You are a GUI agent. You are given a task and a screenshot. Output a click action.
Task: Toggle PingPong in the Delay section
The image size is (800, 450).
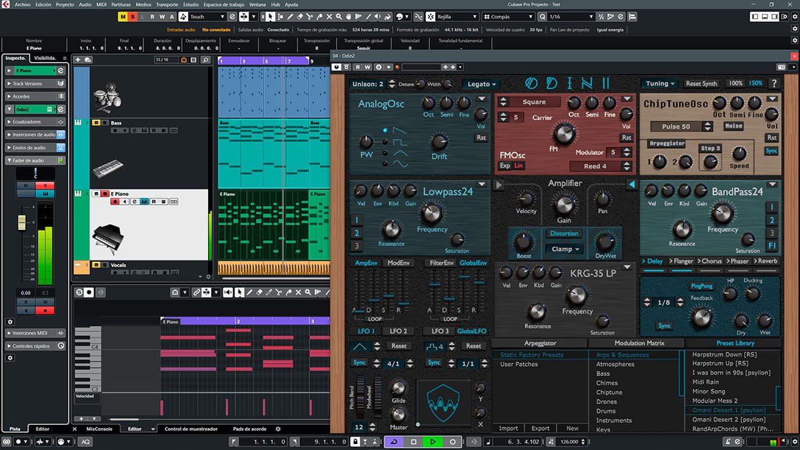[x=701, y=286]
